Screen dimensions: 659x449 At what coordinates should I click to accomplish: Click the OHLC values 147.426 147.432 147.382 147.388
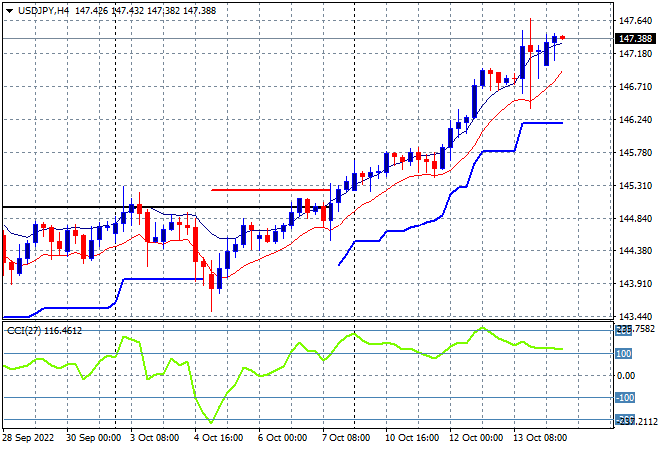[145, 11]
